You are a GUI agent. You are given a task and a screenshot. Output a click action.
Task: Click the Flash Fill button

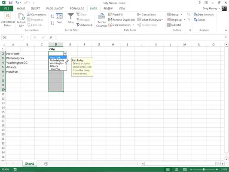click(116, 15)
